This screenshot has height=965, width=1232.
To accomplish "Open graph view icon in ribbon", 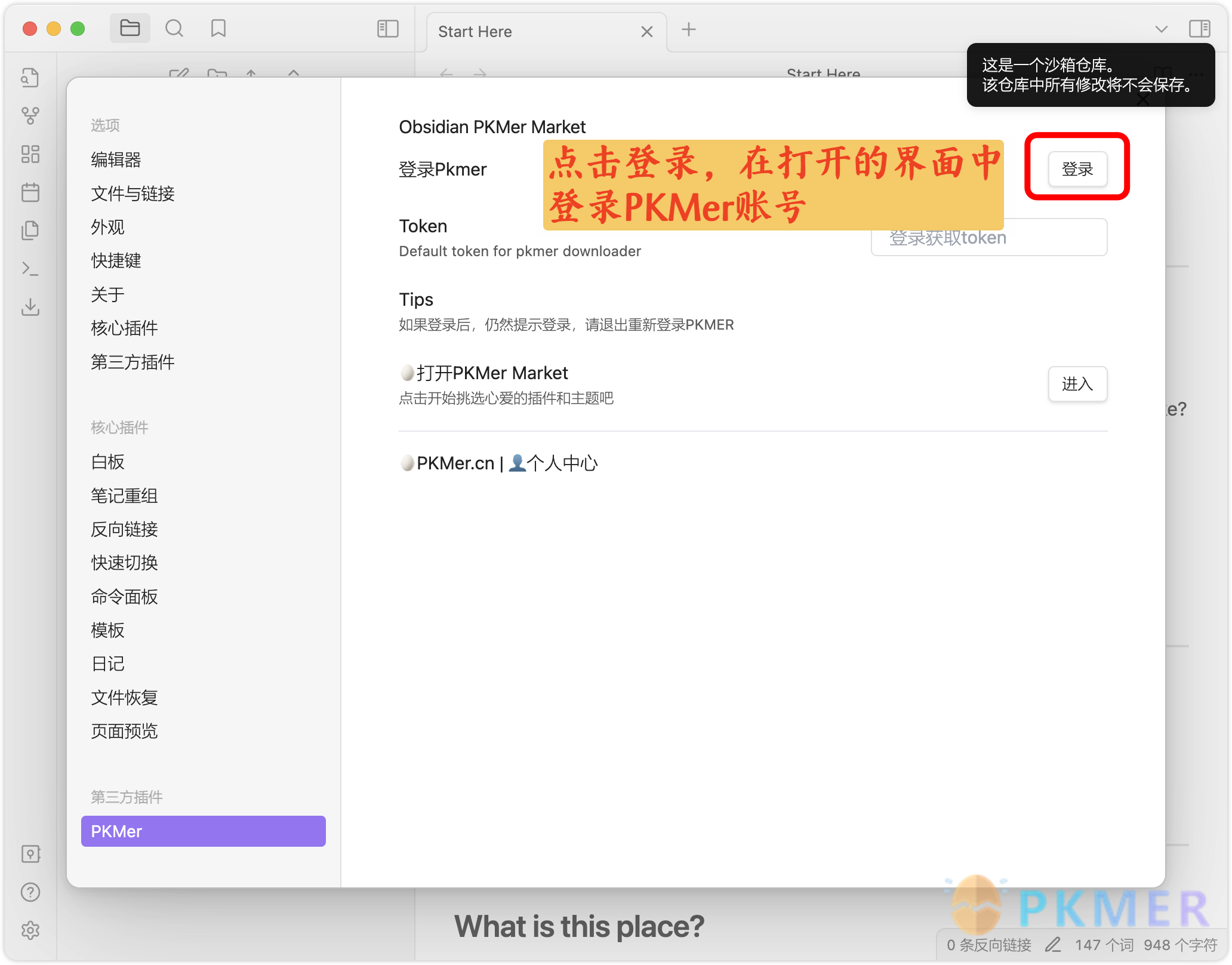I will 30,116.
